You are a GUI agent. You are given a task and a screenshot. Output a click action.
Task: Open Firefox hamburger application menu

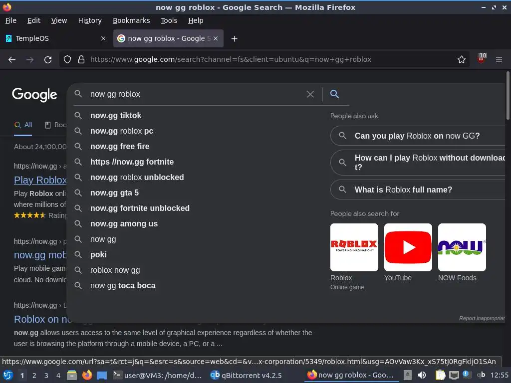click(x=499, y=60)
